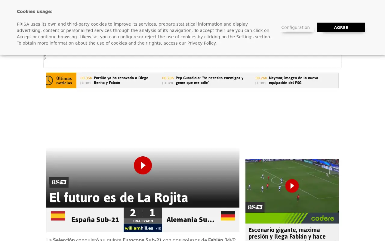Open the Últimas noticias label
The width and height of the screenshot is (385, 241).
(x=64, y=80)
